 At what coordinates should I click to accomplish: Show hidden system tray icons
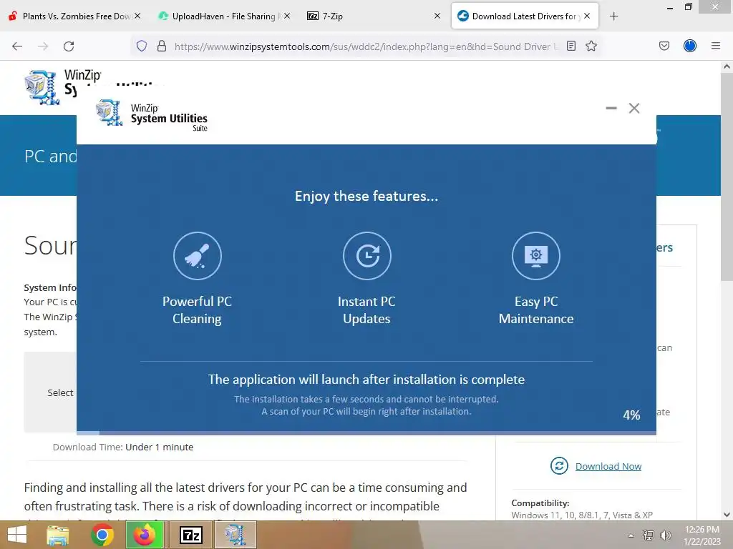[x=631, y=535]
